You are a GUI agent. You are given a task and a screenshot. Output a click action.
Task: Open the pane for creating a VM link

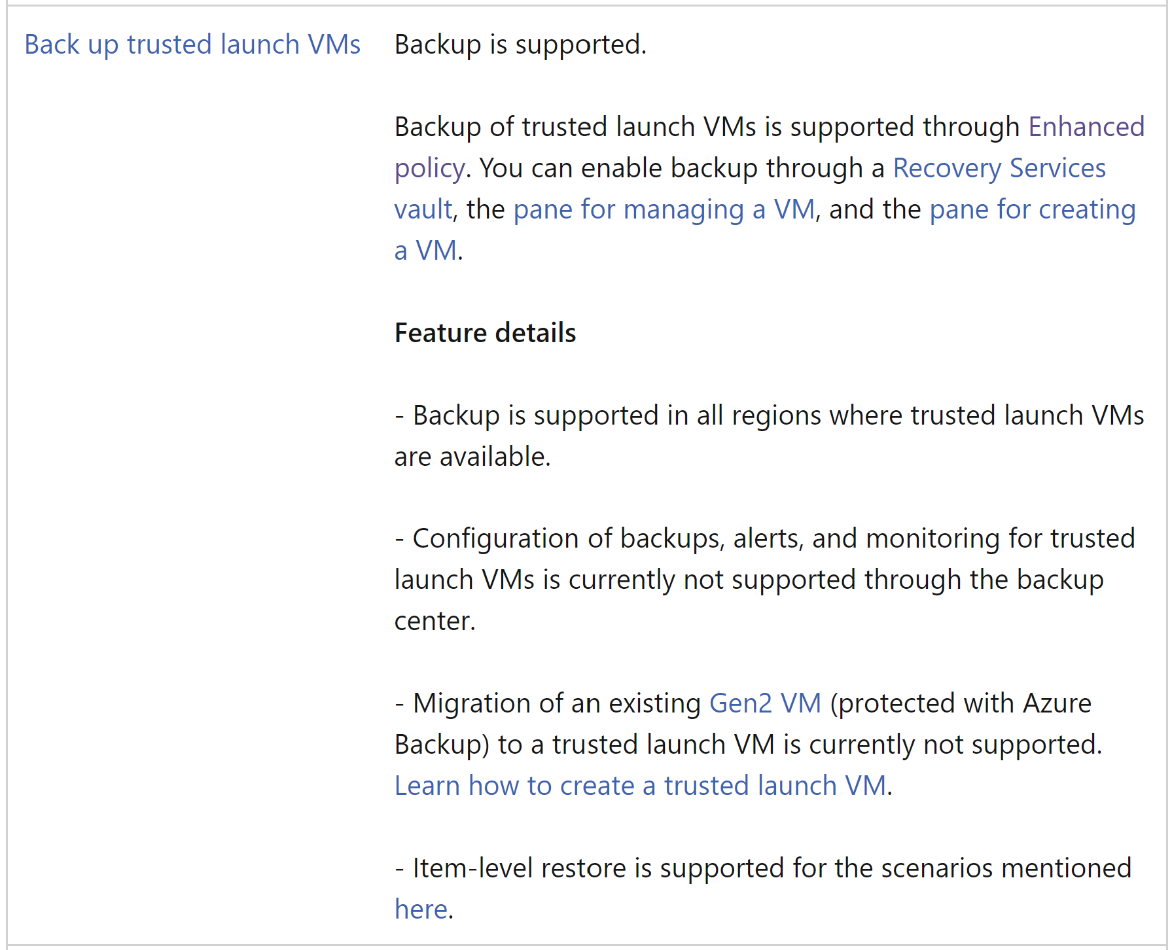1032,209
